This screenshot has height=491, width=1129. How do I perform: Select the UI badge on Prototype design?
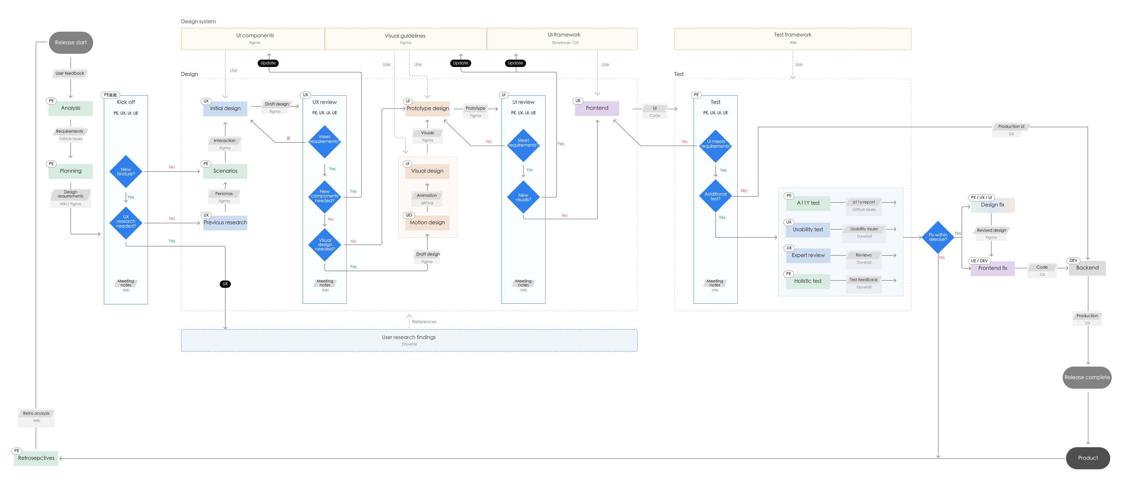407,101
